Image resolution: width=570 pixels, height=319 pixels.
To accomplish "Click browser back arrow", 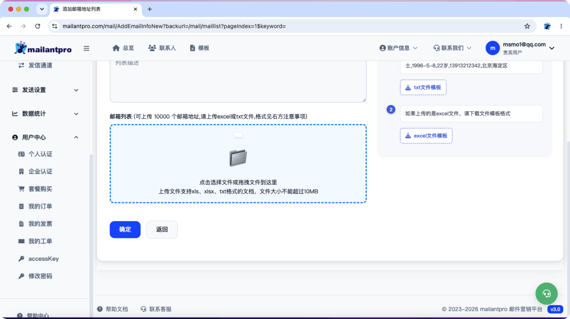I will click(x=9, y=26).
